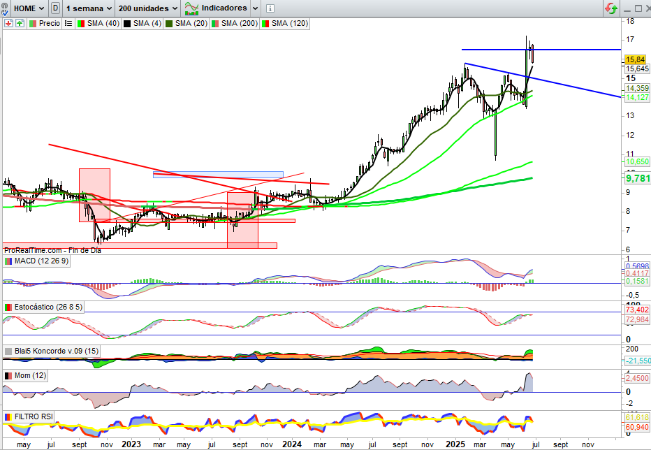651x450 pixels.
Task: Open the 1 semana timeframe dropdown
Action: coord(89,8)
